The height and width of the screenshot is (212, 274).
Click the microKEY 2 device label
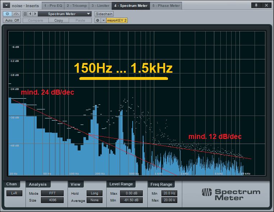click(117, 21)
